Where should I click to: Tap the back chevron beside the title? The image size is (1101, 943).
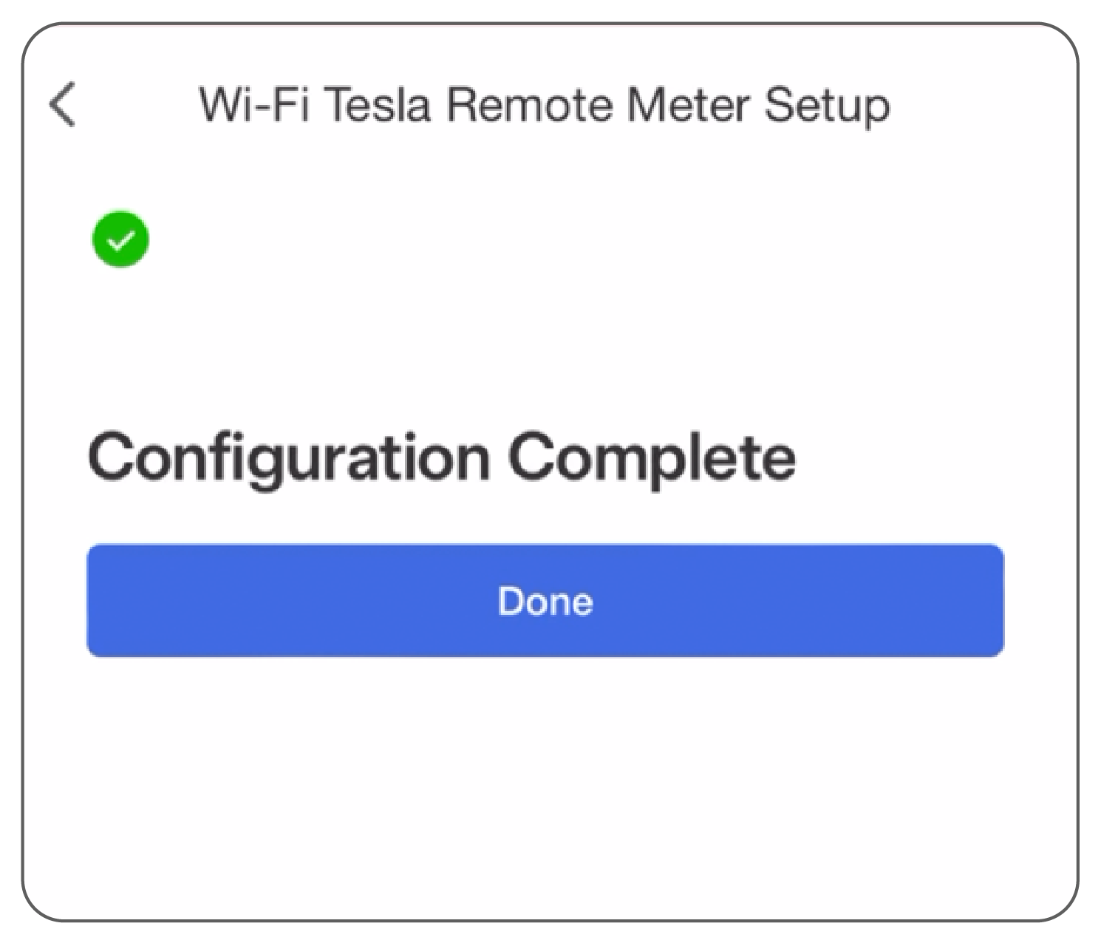62,105
